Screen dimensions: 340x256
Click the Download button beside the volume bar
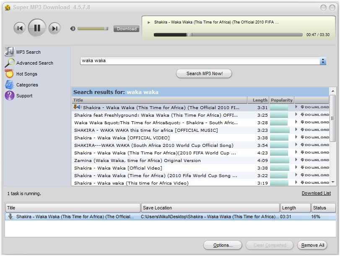tap(127, 29)
